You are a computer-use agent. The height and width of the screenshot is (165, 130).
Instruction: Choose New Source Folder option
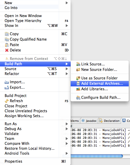point(100,70)
